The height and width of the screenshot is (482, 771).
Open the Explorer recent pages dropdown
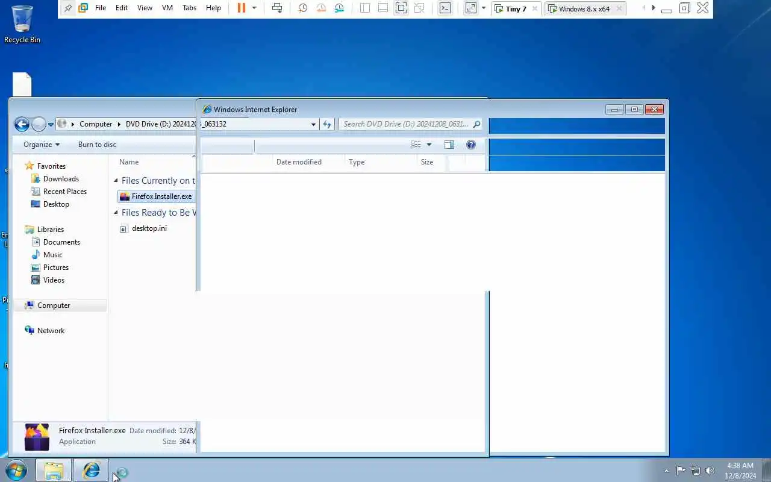51,124
